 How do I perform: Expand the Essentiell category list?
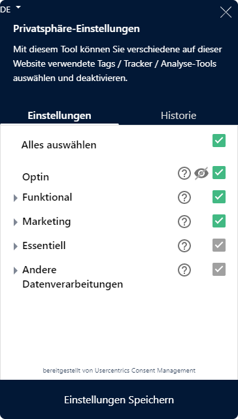coord(16,246)
